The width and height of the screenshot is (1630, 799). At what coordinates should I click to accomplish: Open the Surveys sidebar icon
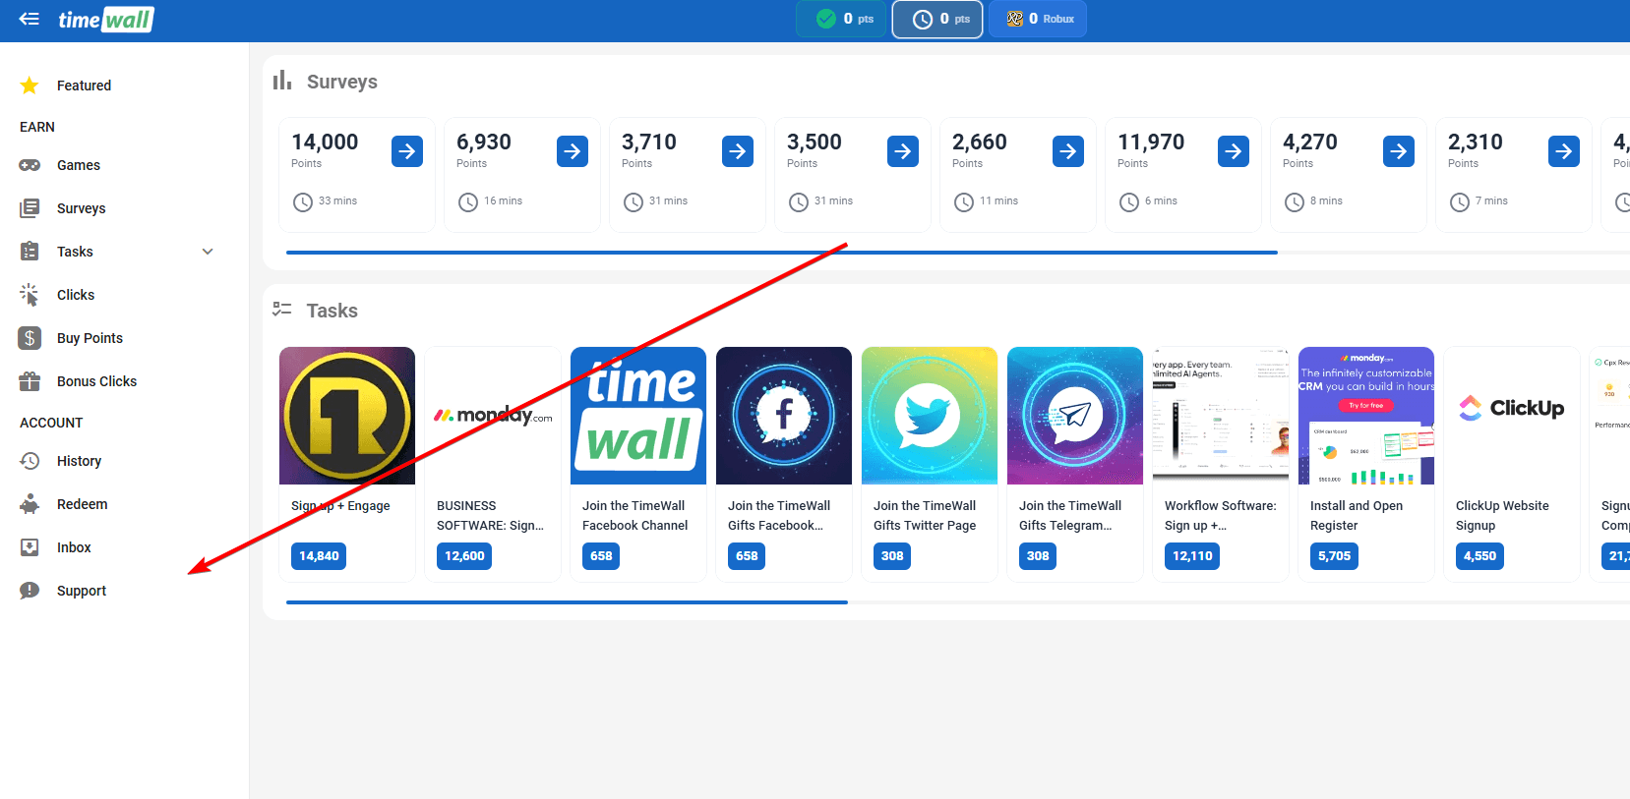[x=30, y=208]
